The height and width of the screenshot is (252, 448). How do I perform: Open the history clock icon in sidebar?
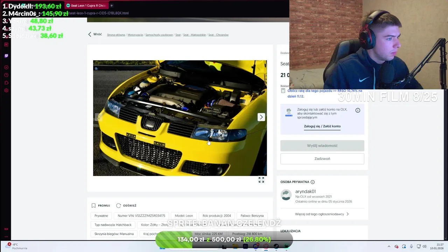pos(6,75)
